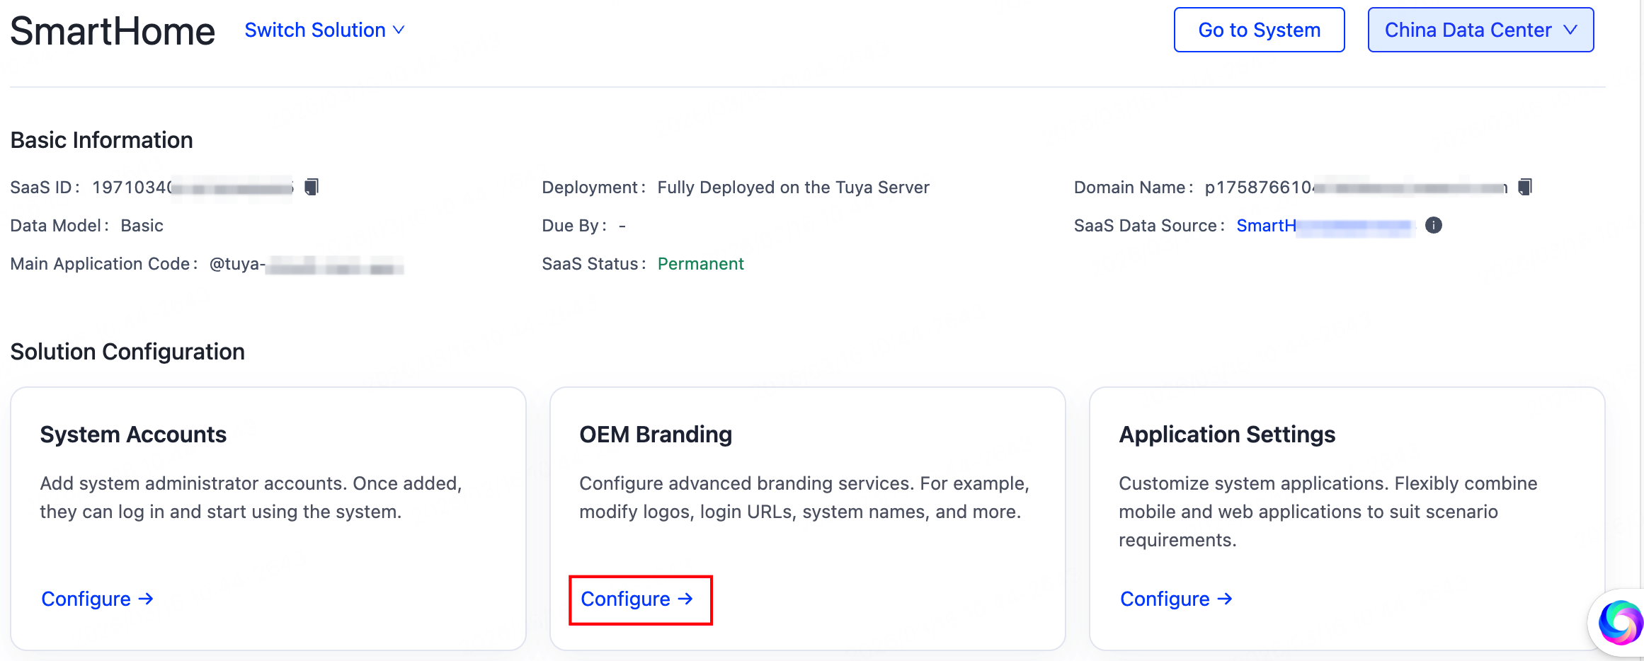Click the Main Application Code value

[306, 265]
